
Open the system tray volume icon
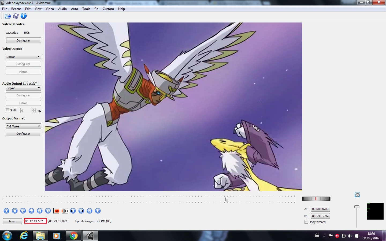coord(350,236)
